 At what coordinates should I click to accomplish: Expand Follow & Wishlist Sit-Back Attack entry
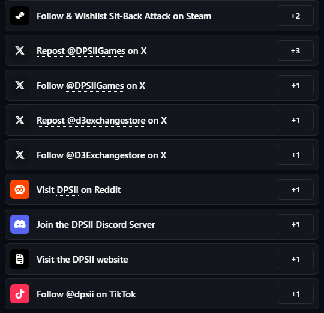(x=162, y=16)
